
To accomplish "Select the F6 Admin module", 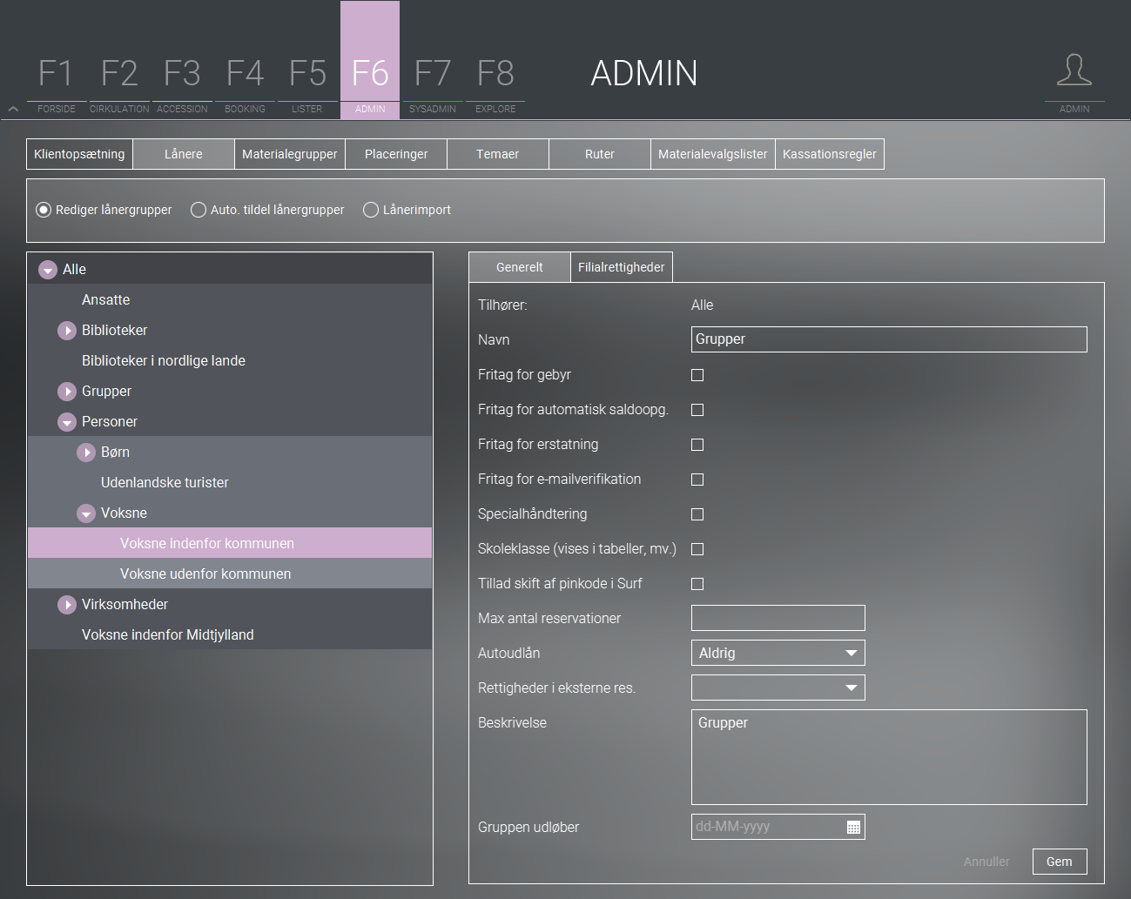I will (x=370, y=60).
